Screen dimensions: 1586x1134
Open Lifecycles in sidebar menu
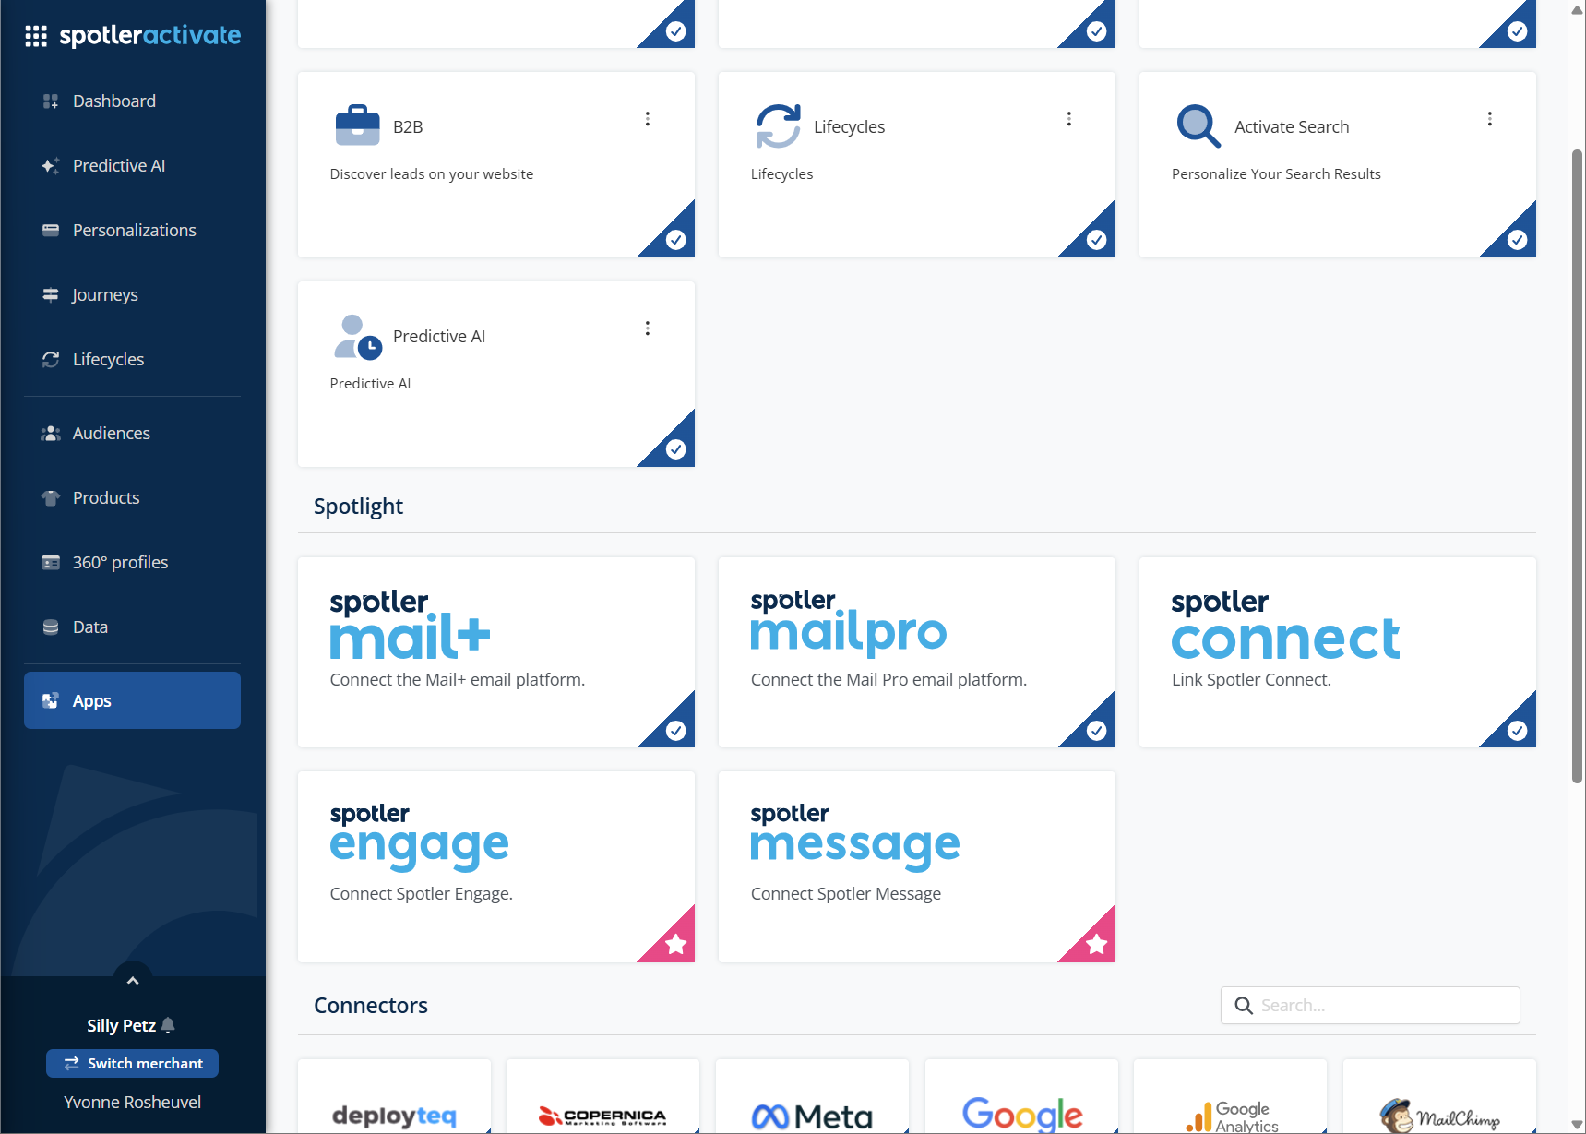[132, 359]
